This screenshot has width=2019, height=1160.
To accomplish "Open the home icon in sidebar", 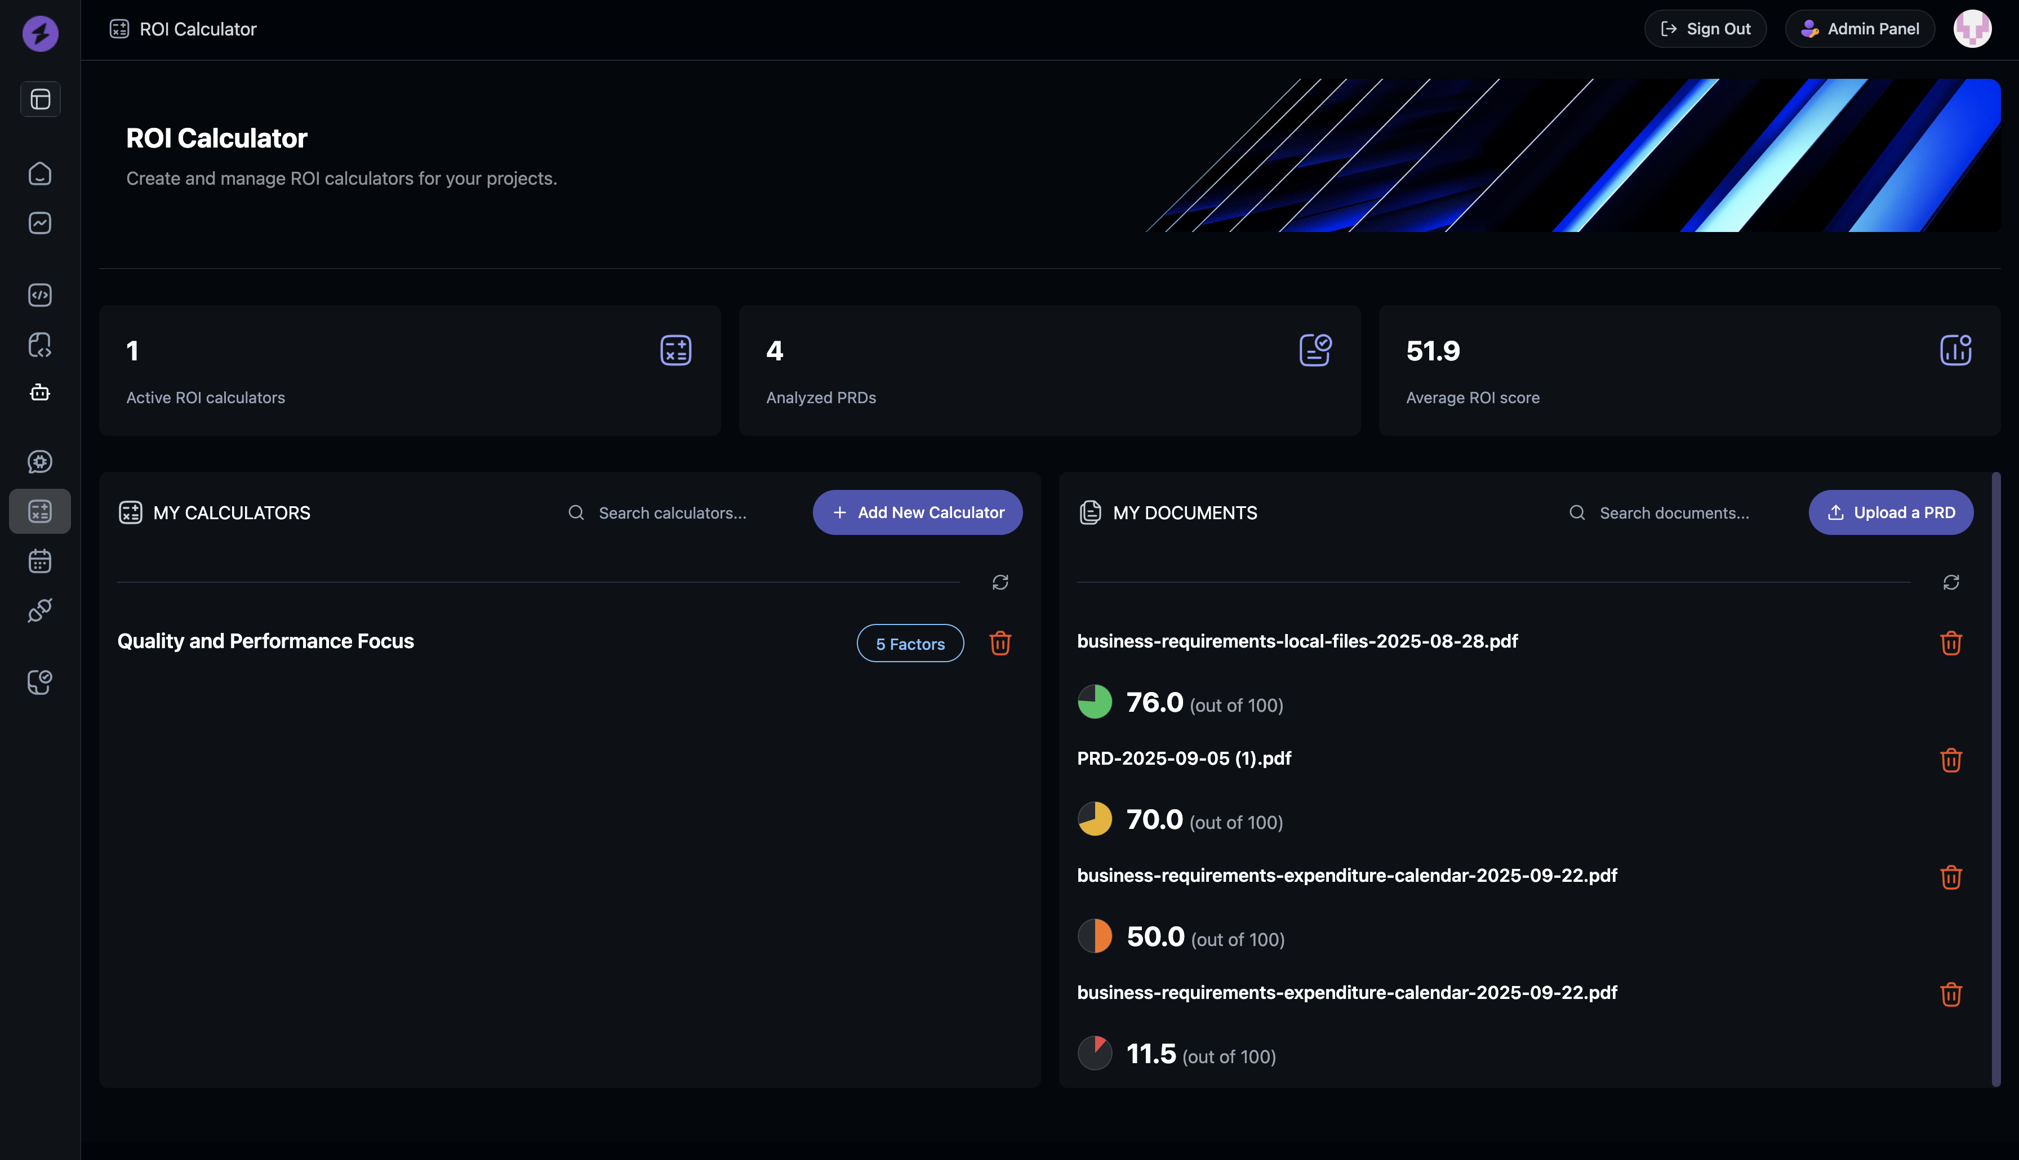I will (x=40, y=173).
